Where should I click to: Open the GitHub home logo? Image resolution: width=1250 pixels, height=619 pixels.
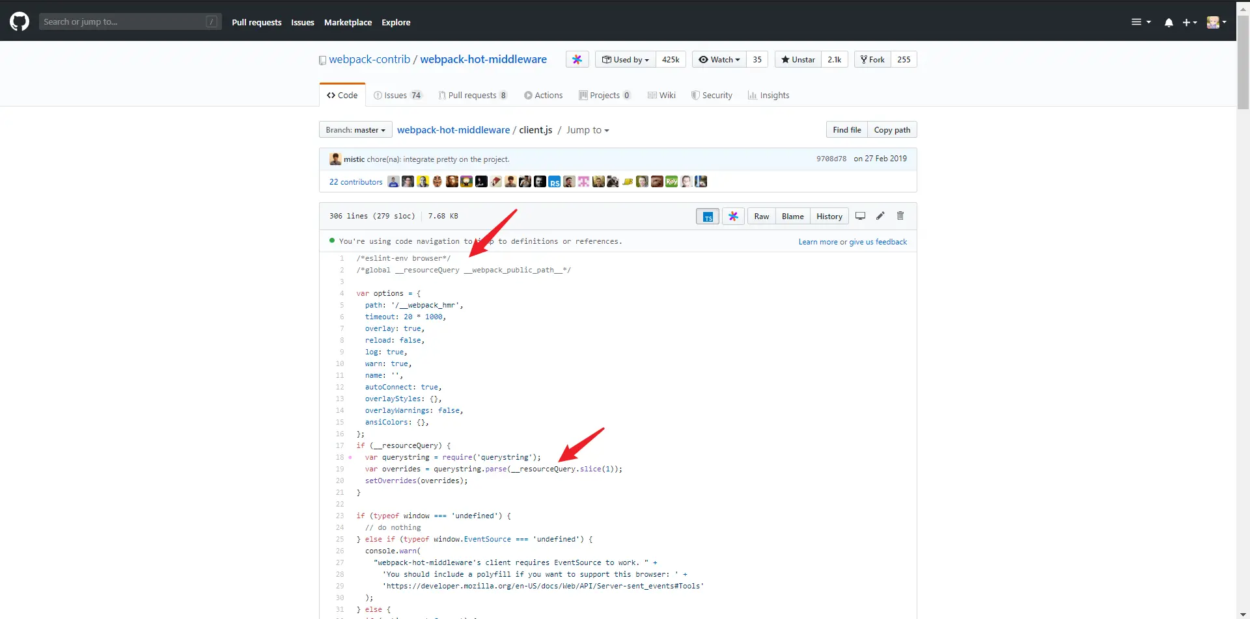(20, 21)
